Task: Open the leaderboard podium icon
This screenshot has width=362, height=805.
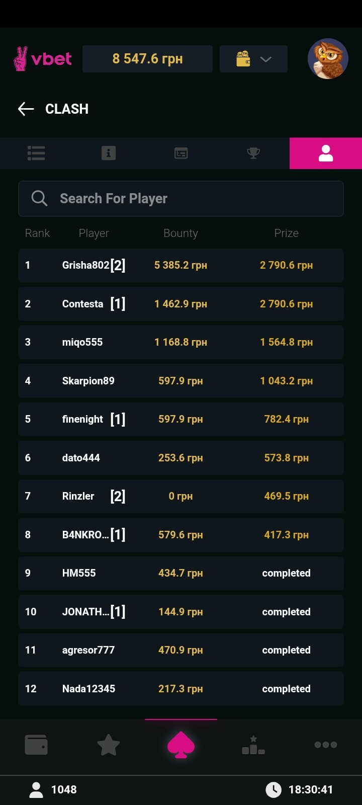Action: [x=253, y=745]
